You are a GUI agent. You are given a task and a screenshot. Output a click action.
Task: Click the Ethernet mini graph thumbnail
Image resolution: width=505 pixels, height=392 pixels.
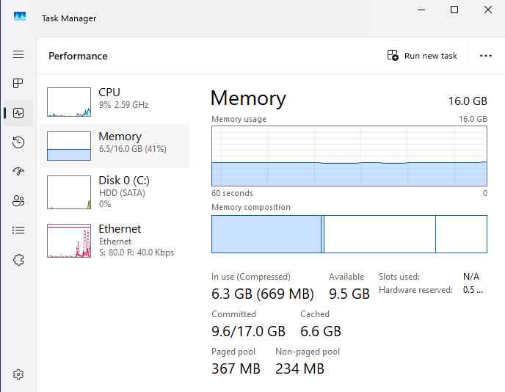pos(69,241)
